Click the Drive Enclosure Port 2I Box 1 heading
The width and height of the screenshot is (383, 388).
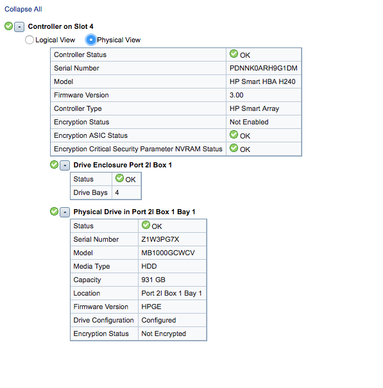(123, 165)
